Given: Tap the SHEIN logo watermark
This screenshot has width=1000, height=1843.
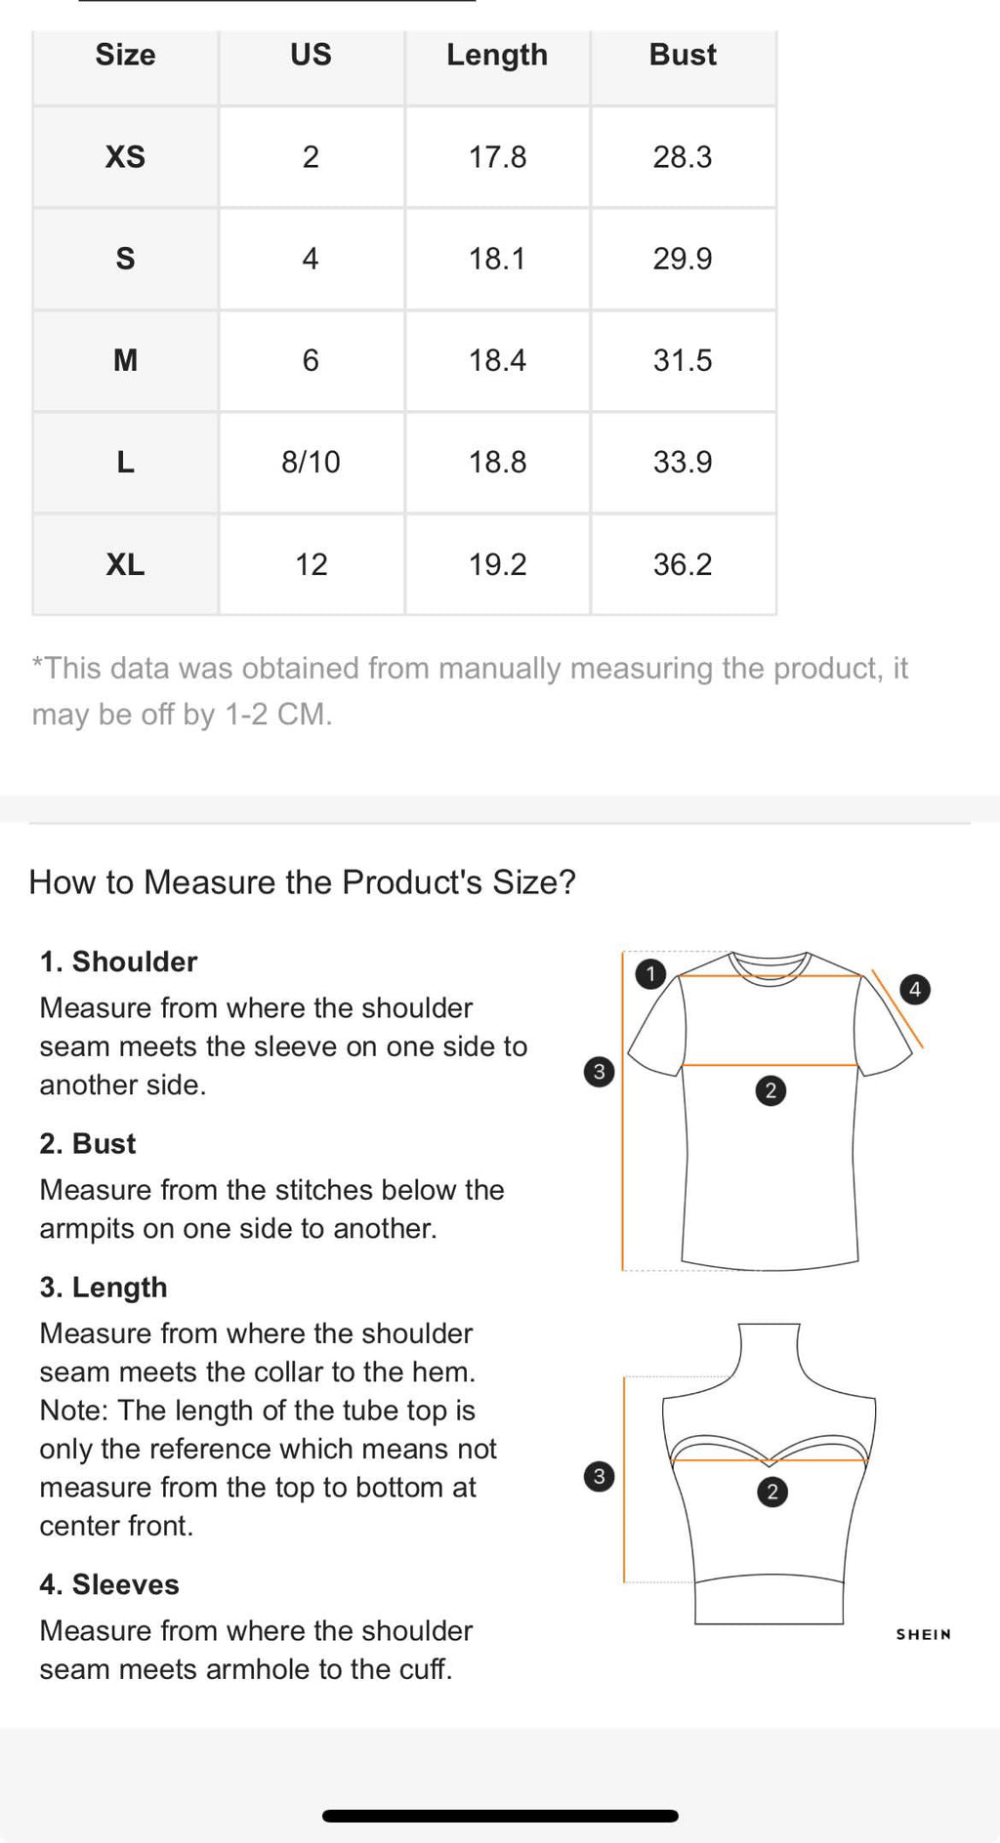Looking at the screenshot, I should click(x=923, y=1634).
